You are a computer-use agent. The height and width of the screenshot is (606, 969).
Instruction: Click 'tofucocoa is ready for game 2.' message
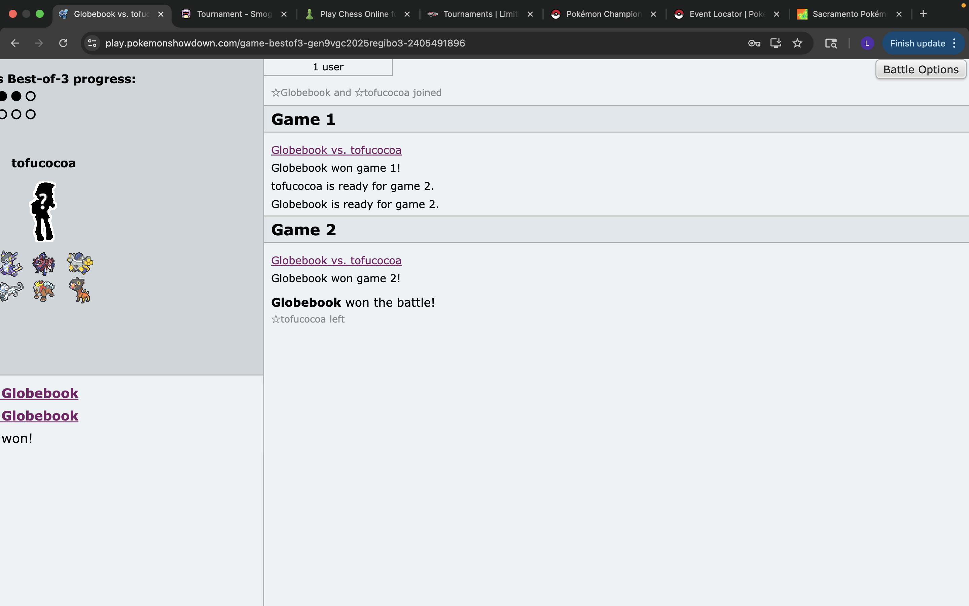coord(352,186)
